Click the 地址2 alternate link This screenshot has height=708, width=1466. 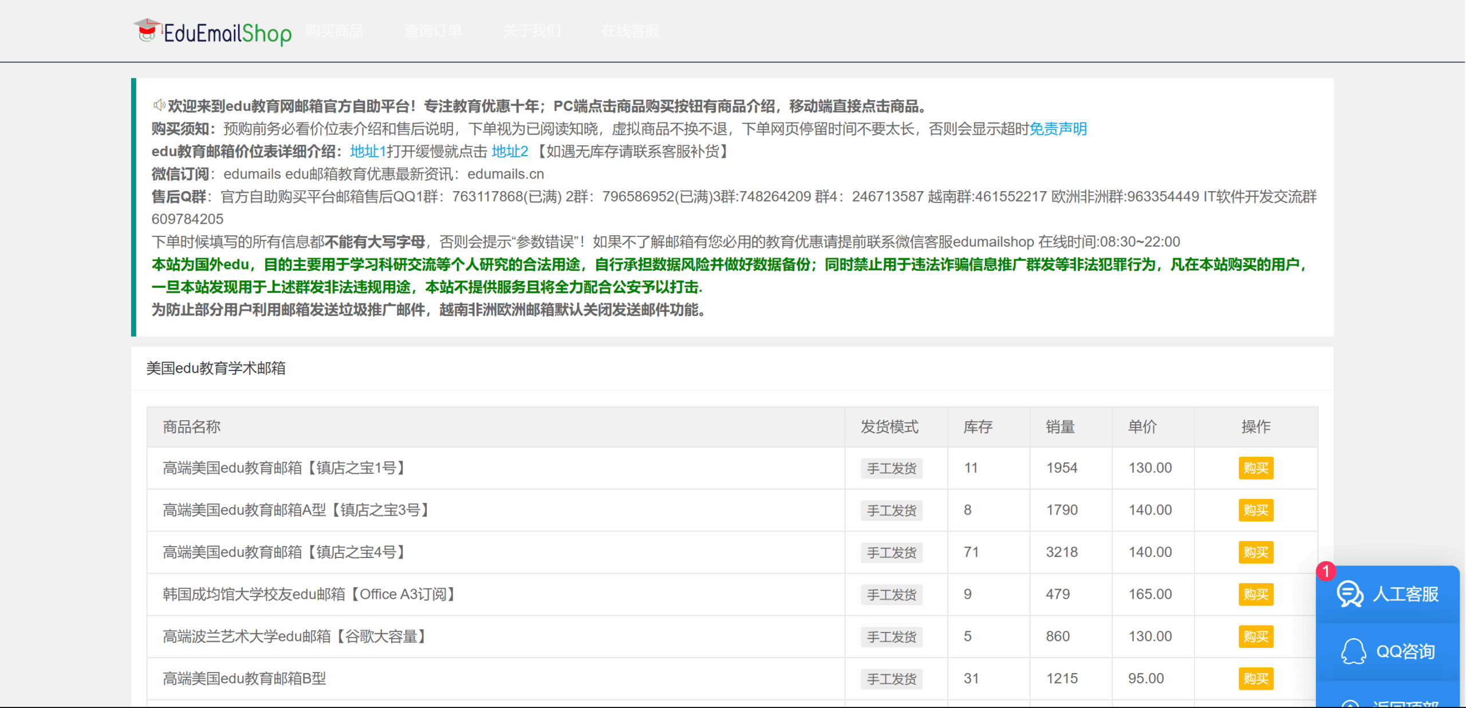click(x=510, y=152)
